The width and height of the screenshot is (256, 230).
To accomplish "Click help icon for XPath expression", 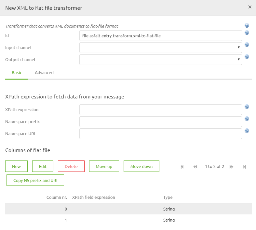I will tap(247, 107).
